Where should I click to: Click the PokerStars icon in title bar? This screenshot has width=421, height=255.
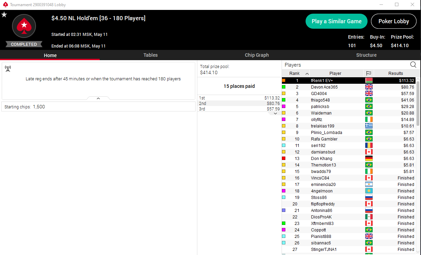tap(5, 4)
